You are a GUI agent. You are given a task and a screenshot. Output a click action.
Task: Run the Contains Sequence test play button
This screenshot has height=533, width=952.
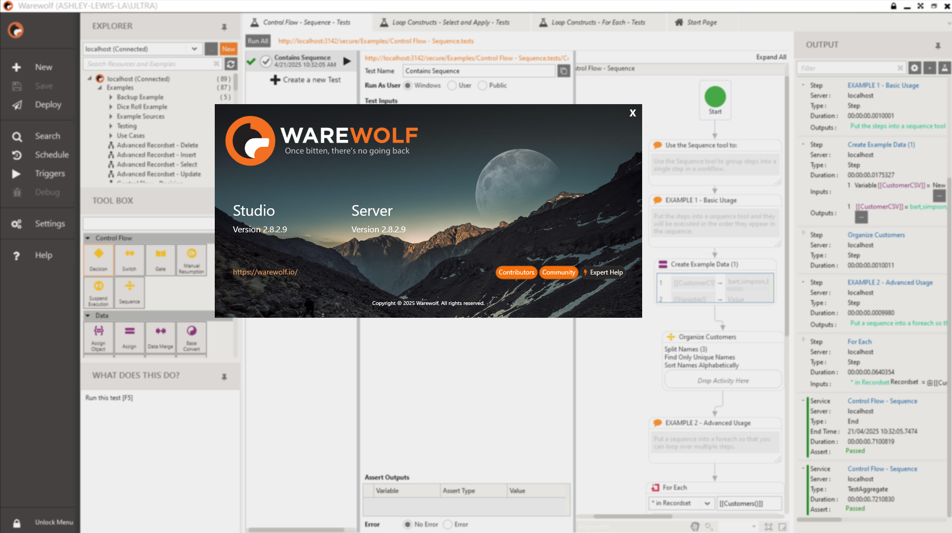pyautogui.click(x=347, y=61)
